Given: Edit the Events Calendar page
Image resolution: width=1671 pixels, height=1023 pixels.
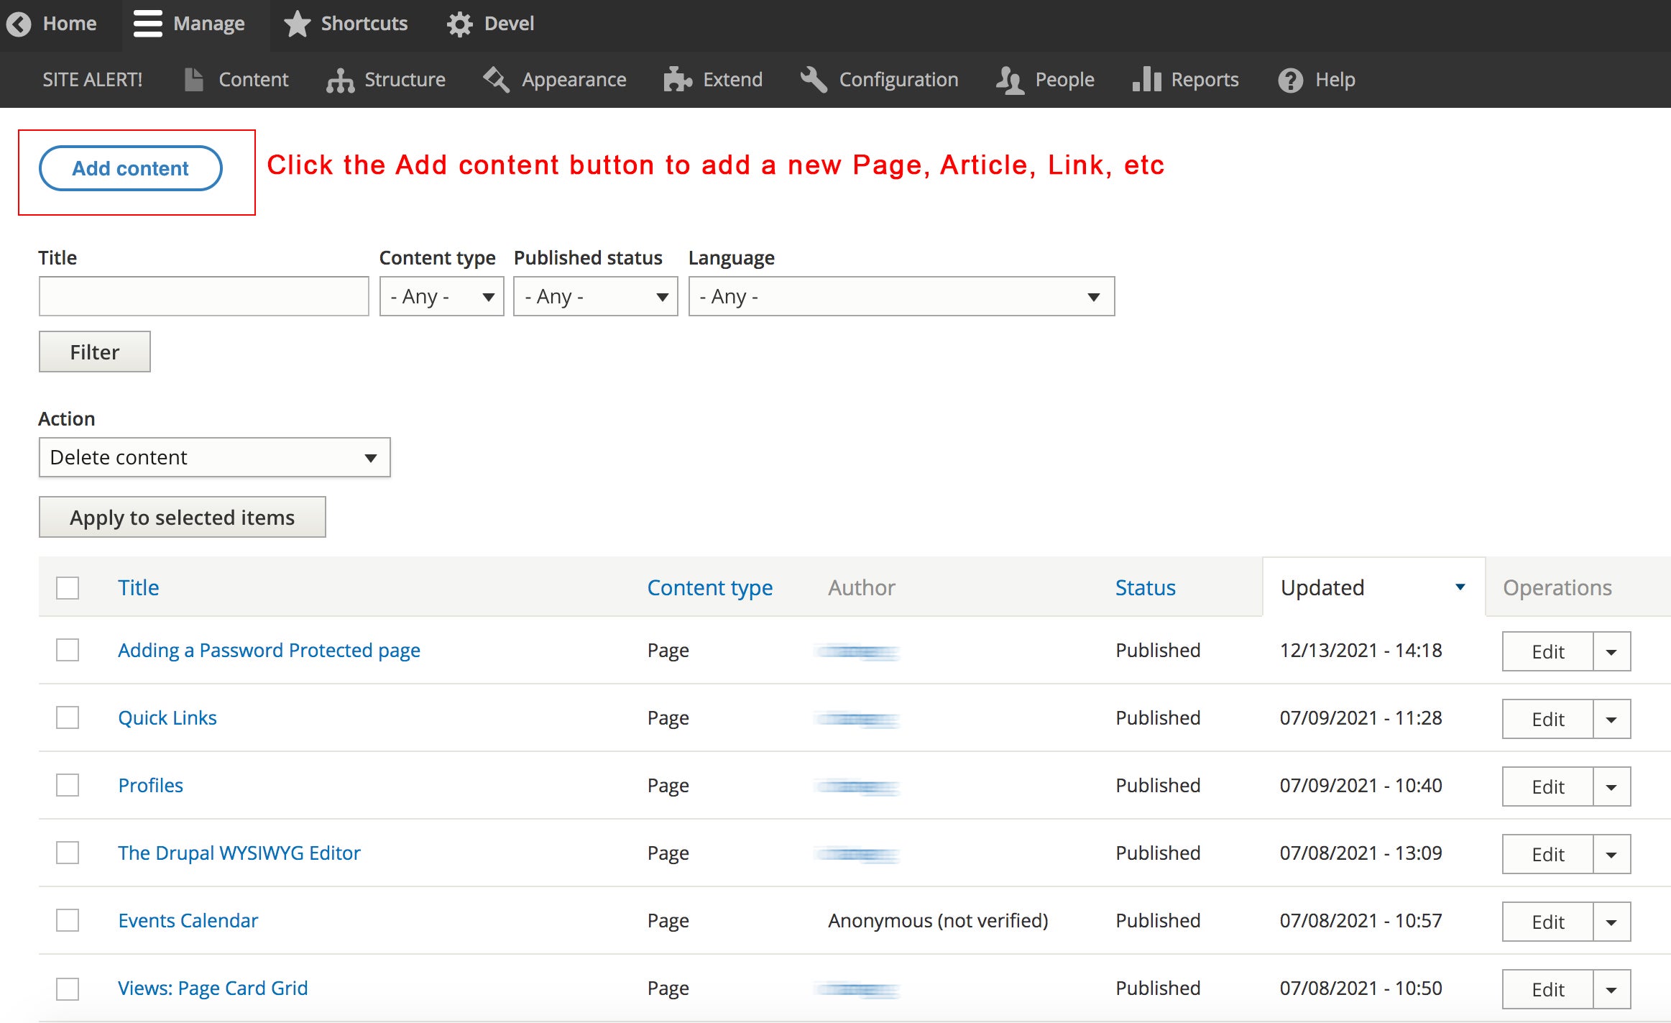Looking at the screenshot, I should click(1547, 922).
